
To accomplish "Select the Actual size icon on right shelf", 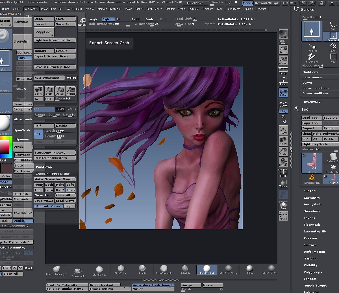I will (x=283, y=50).
